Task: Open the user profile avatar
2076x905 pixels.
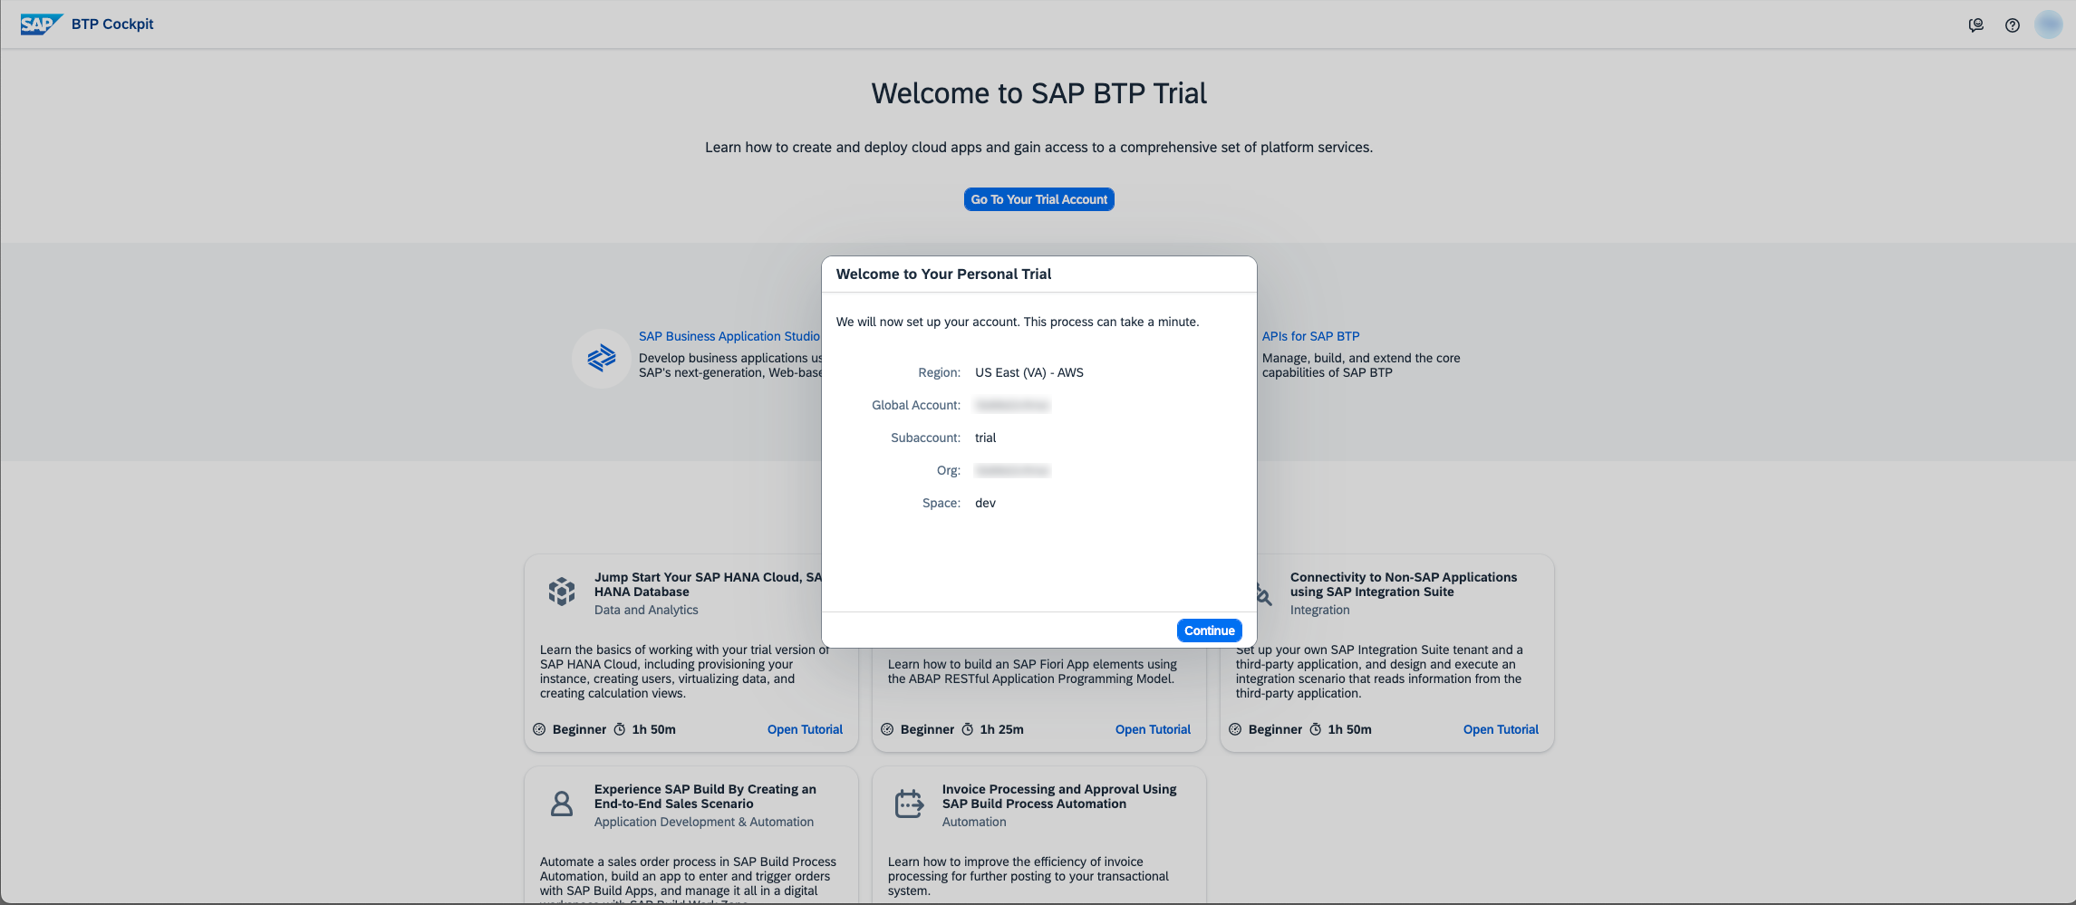Action: (2048, 24)
